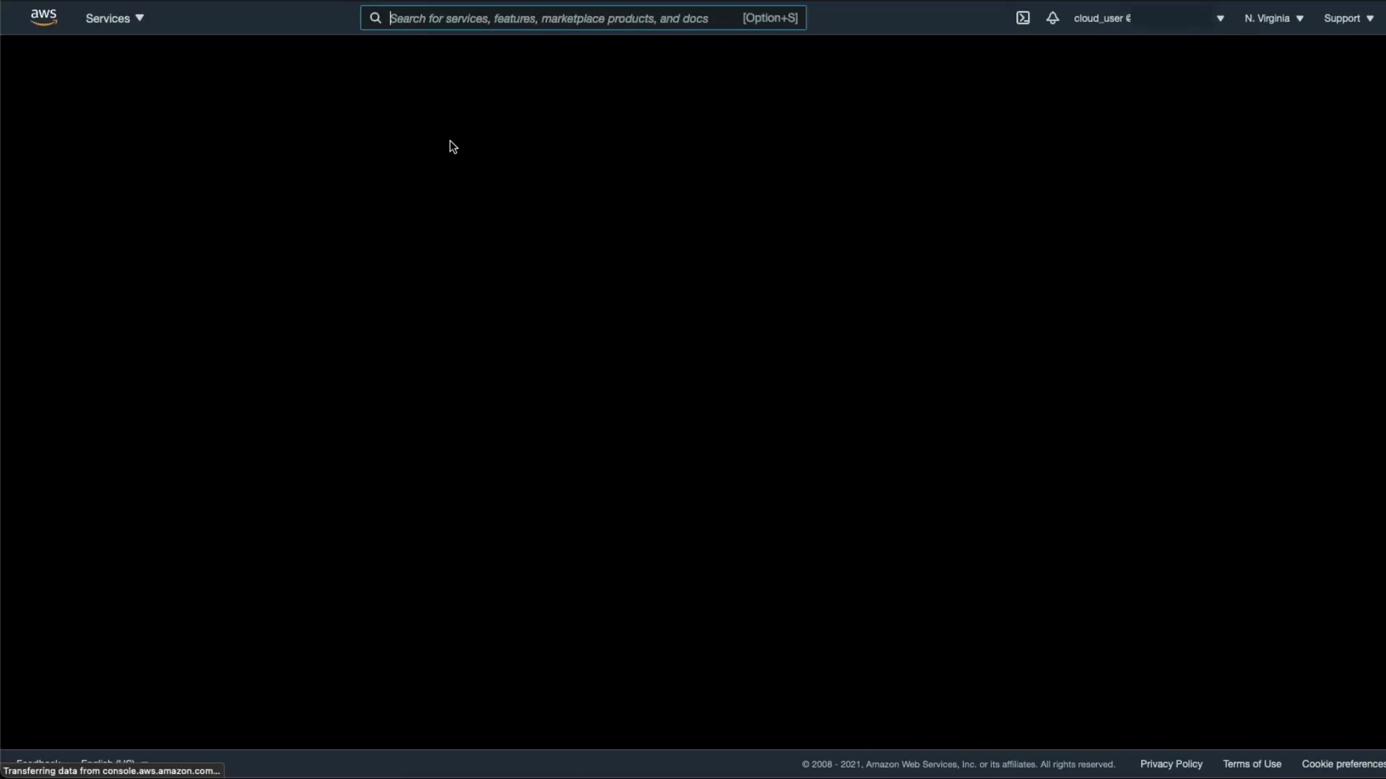Open the notifications bell
Viewport: 1386px width, 779px height.
click(x=1052, y=18)
